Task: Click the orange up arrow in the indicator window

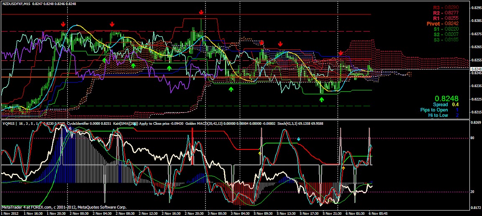Action: pyautogui.click(x=344, y=168)
